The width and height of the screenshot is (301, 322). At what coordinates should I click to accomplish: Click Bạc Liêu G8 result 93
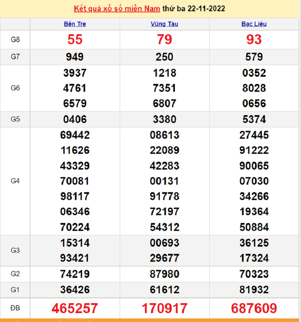click(254, 39)
